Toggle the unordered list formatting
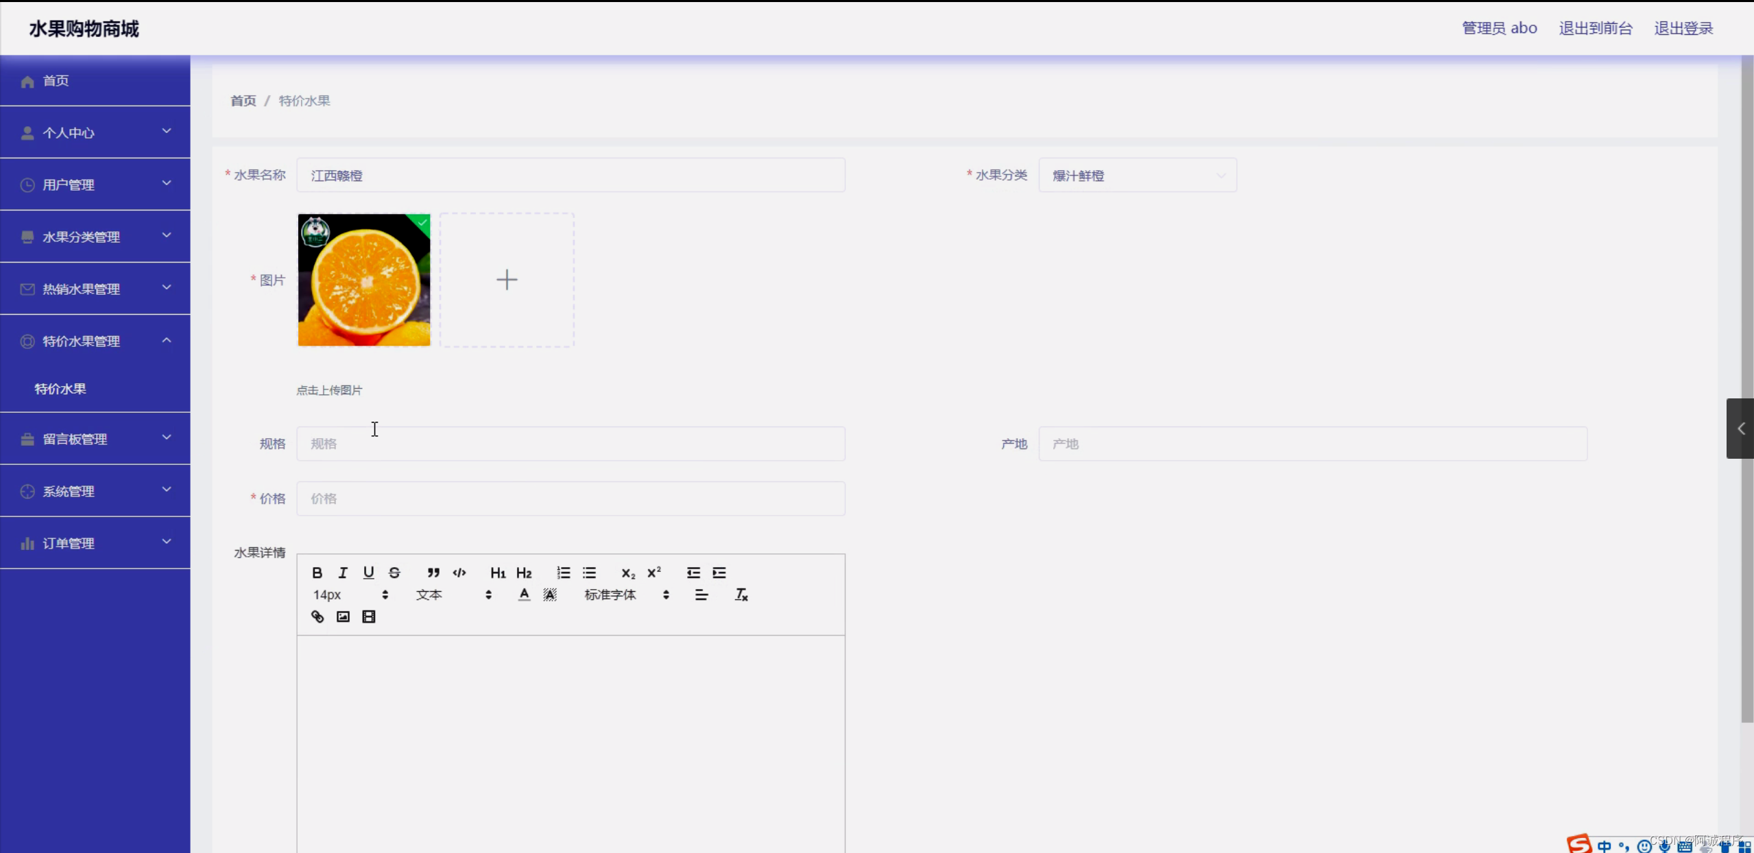This screenshot has height=853, width=1754. point(590,573)
